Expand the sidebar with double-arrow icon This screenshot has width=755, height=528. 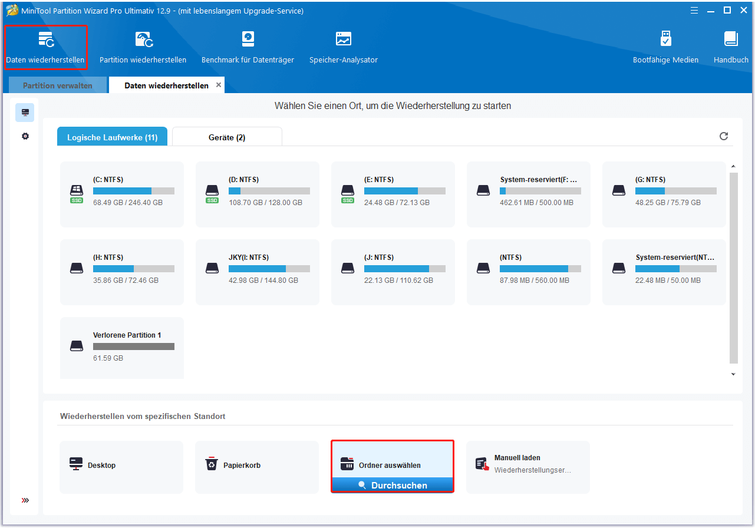tap(25, 500)
